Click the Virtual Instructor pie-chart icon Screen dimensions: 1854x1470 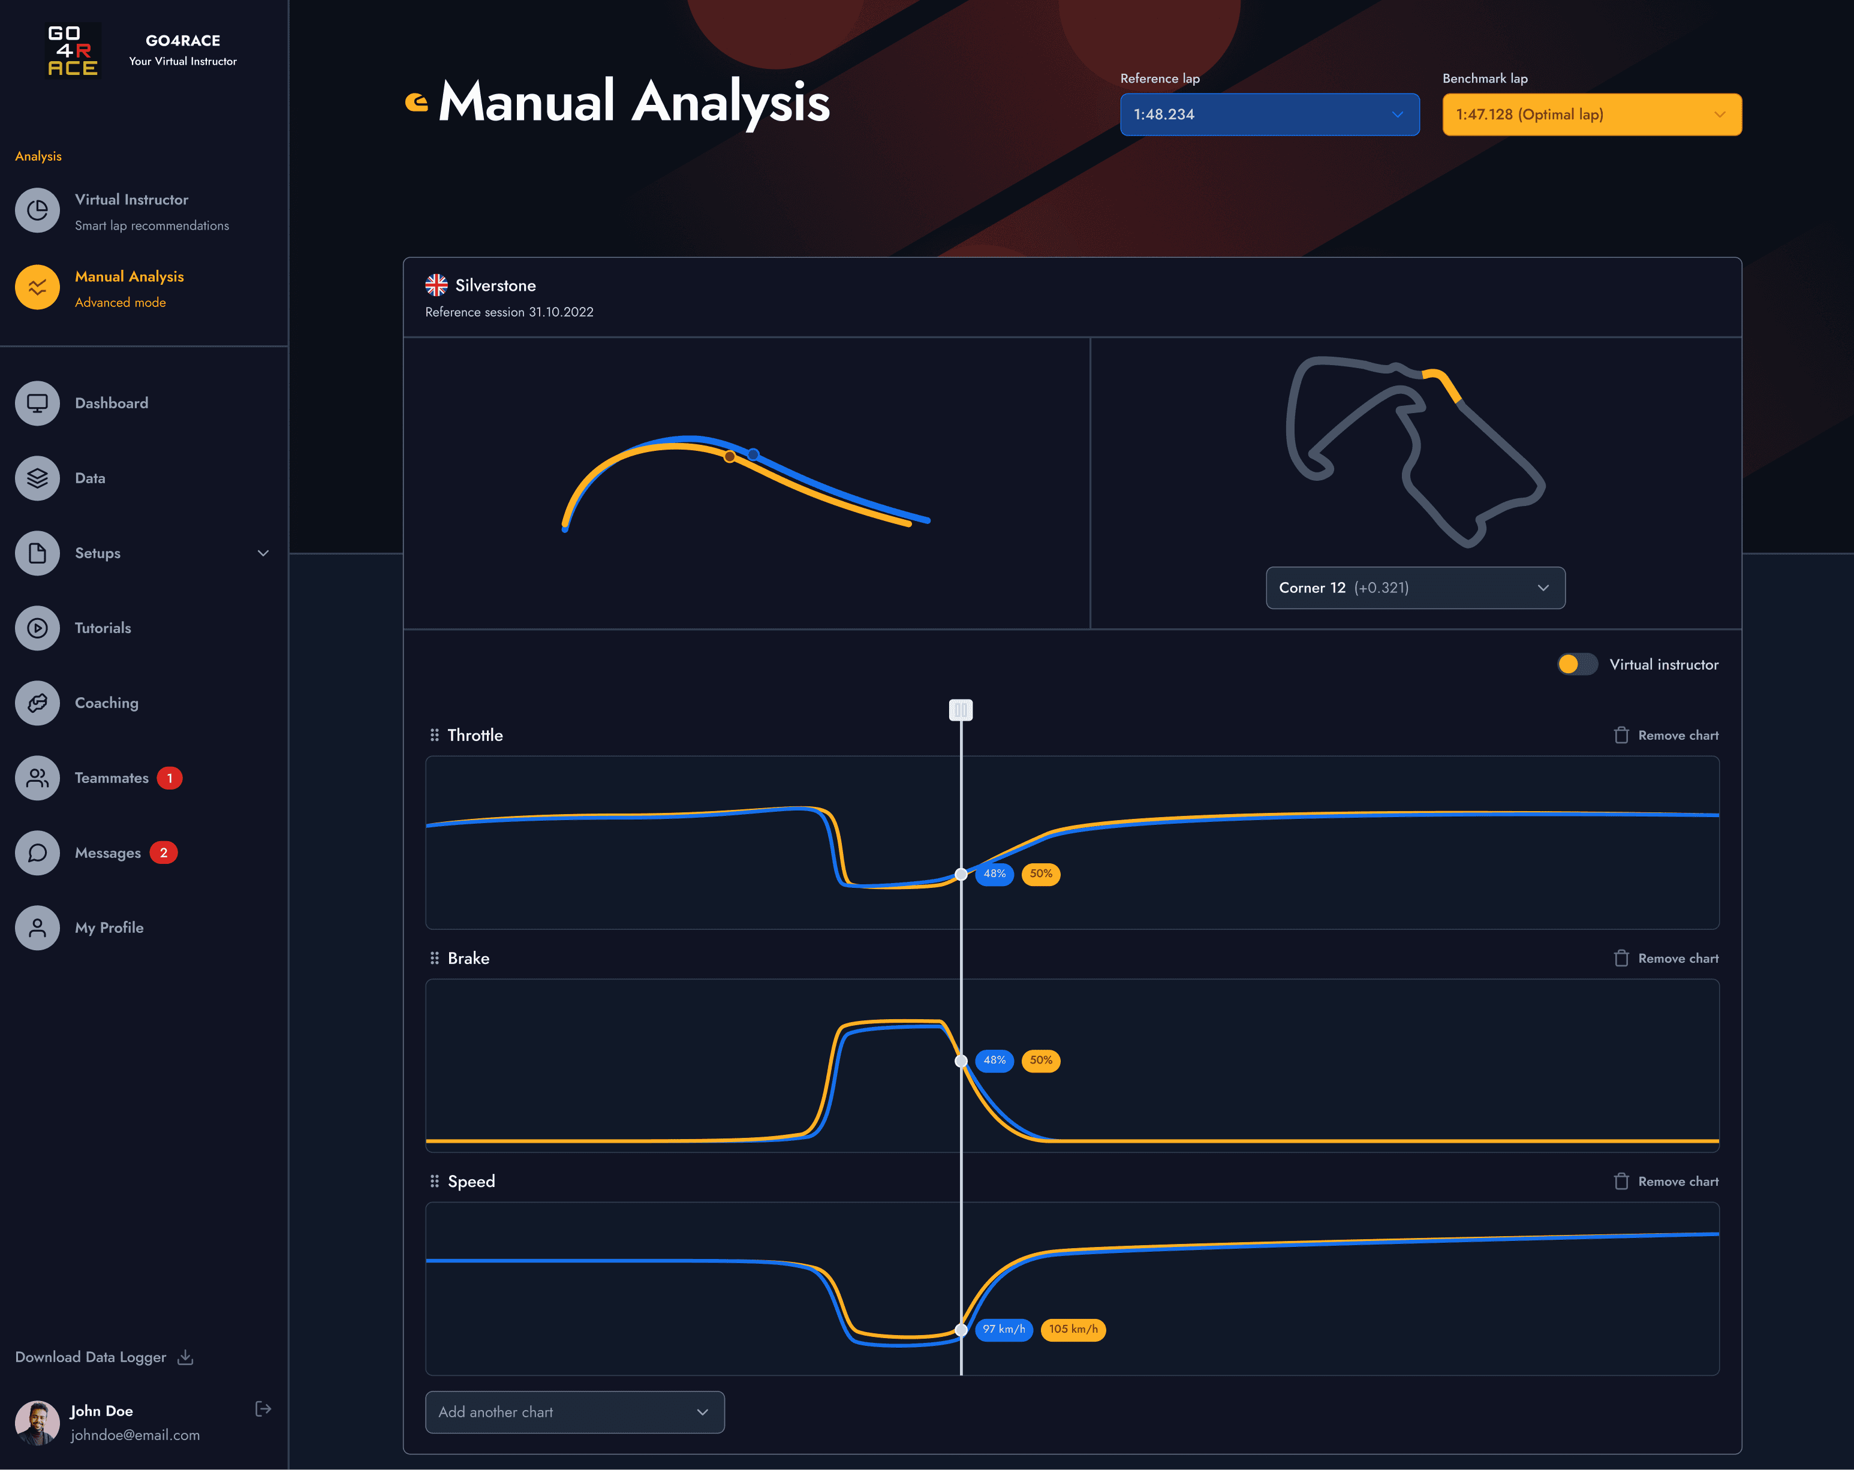pos(37,210)
